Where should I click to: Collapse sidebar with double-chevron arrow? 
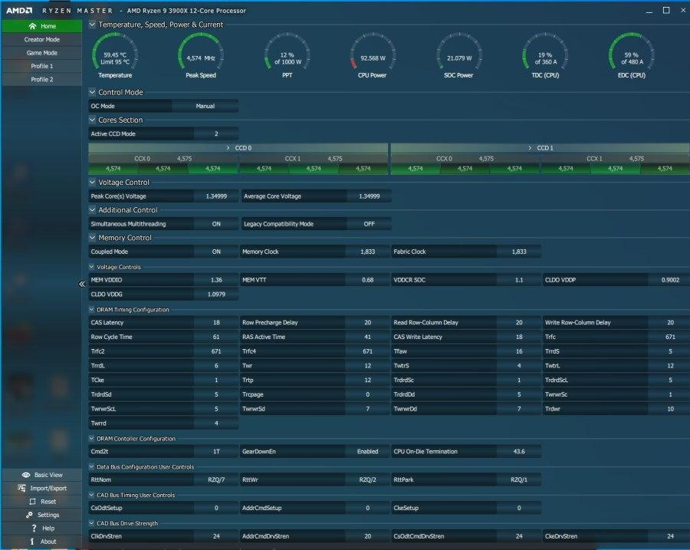pyautogui.click(x=82, y=284)
